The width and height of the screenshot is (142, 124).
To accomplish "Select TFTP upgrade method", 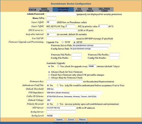I will [63, 42].
